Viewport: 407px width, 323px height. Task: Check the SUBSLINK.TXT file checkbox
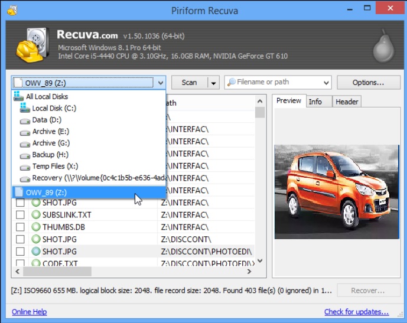pyautogui.click(x=20, y=215)
